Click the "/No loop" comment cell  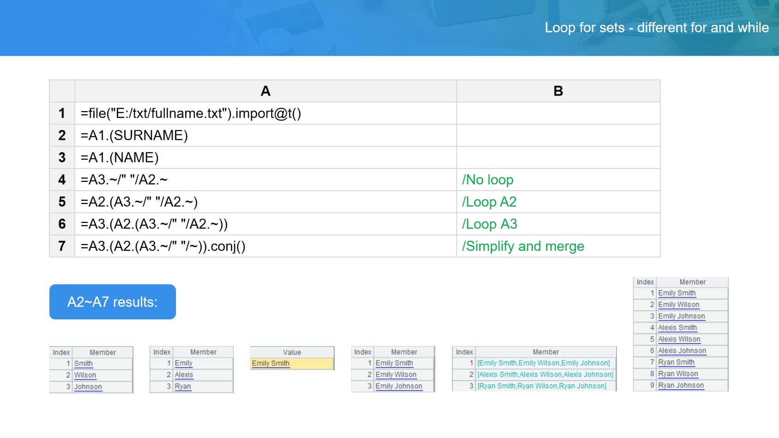pos(488,180)
